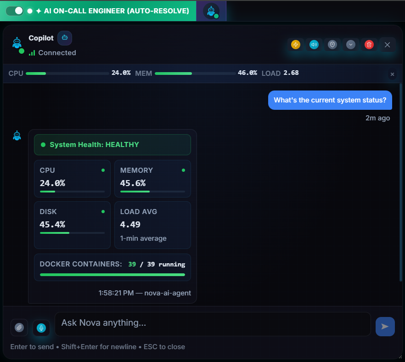The height and width of the screenshot is (362, 405).
Task: Activate voice input with the microphone icon
Action: click(41, 328)
